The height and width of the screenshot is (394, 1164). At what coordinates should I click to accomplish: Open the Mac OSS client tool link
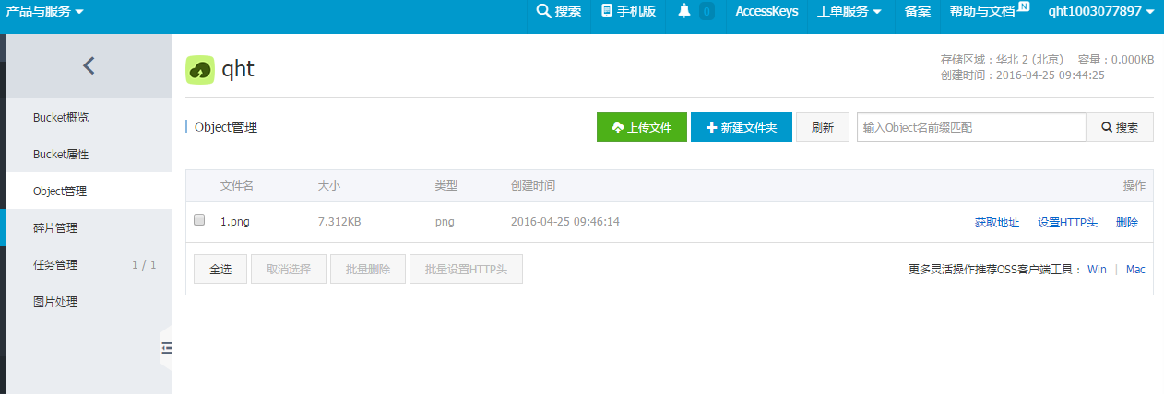tap(1135, 270)
